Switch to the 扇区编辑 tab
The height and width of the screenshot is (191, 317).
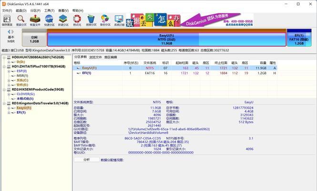(111, 57)
